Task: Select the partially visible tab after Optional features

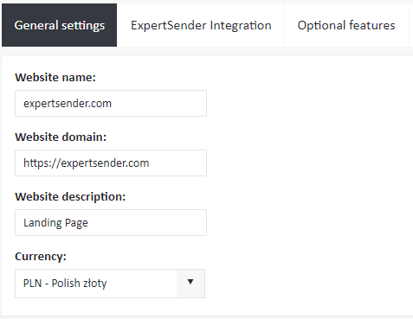Action: click(x=411, y=25)
